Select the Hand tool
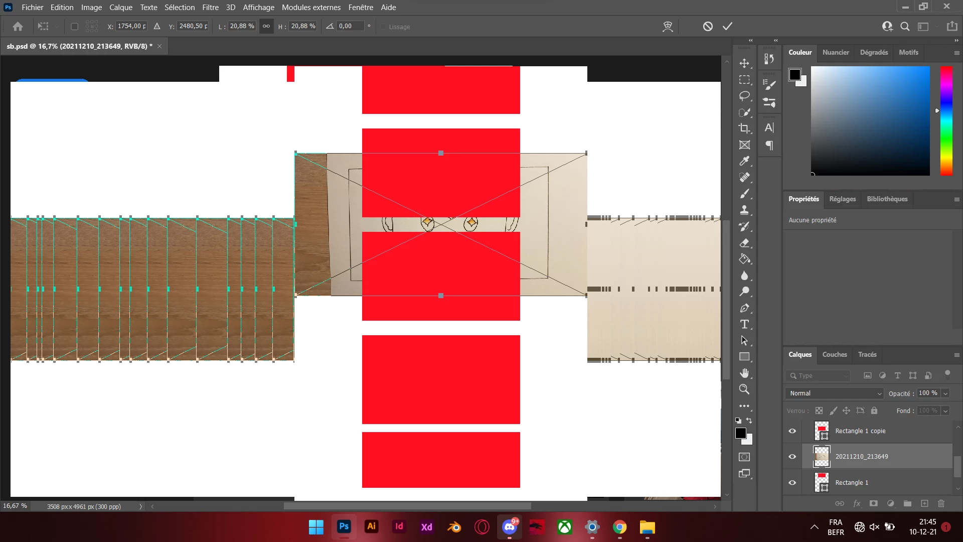963x542 pixels. [744, 373]
